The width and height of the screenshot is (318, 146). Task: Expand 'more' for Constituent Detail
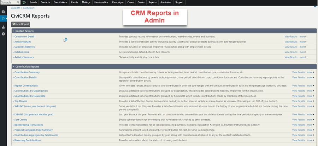coord(303,37)
